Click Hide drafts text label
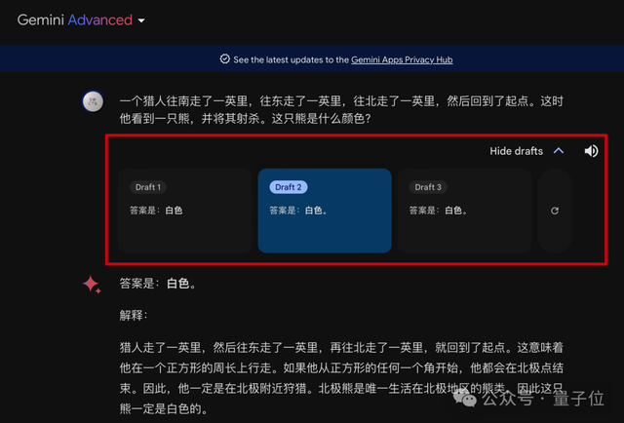This screenshot has width=624, height=423. pos(516,151)
